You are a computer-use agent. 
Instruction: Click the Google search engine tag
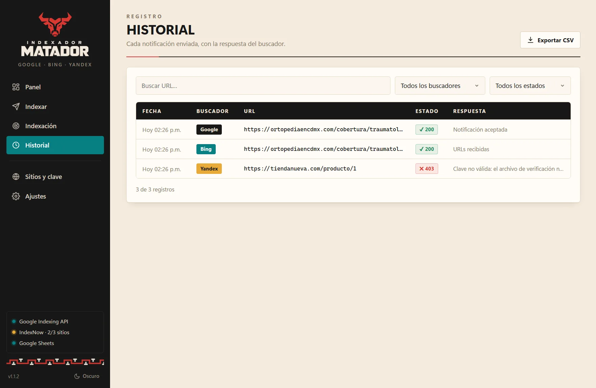[x=209, y=130]
